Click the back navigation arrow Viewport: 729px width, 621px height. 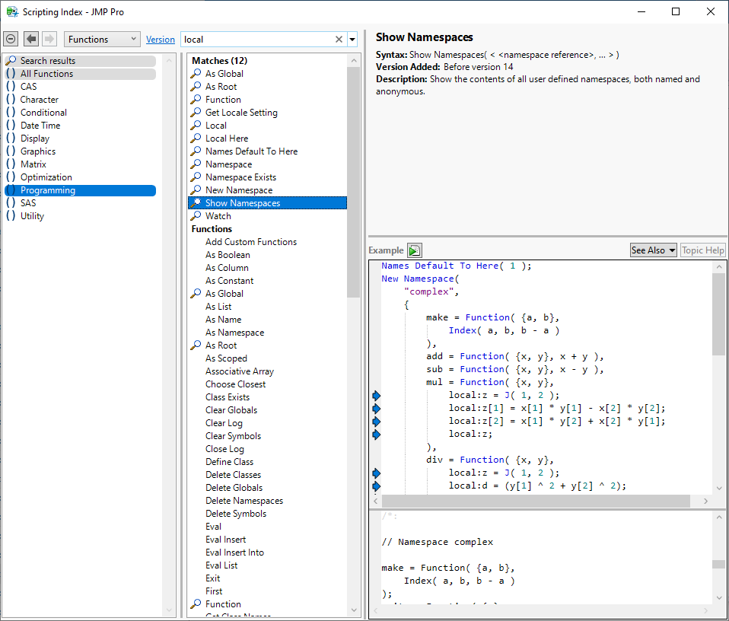[31, 39]
